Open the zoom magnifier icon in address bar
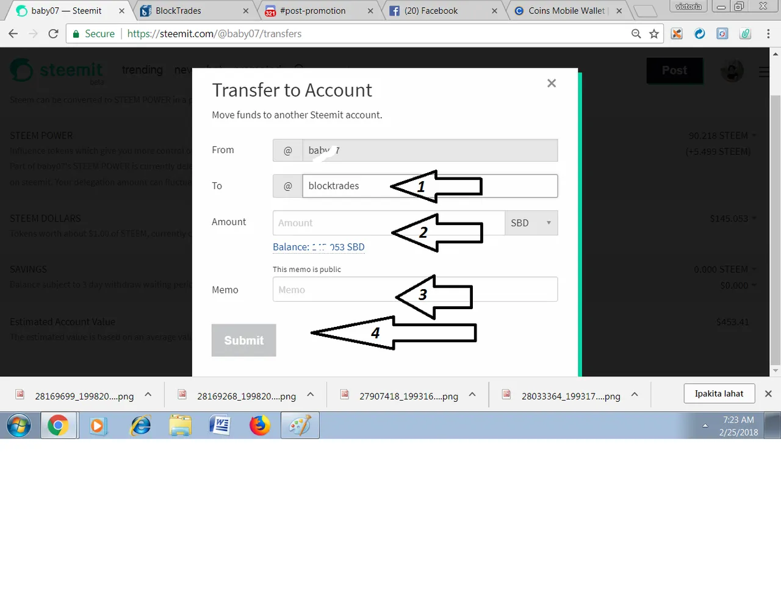The width and height of the screenshot is (781, 608). pyautogui.click(x=636, y=34)
